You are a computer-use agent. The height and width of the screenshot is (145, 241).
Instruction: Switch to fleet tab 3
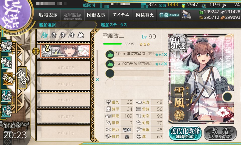tap(63, 35)
